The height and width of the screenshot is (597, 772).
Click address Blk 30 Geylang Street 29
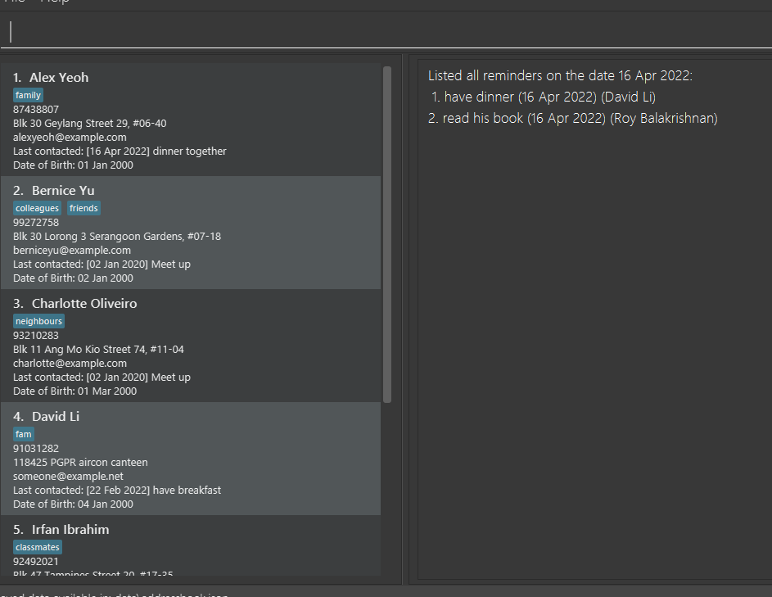(89, 123)
